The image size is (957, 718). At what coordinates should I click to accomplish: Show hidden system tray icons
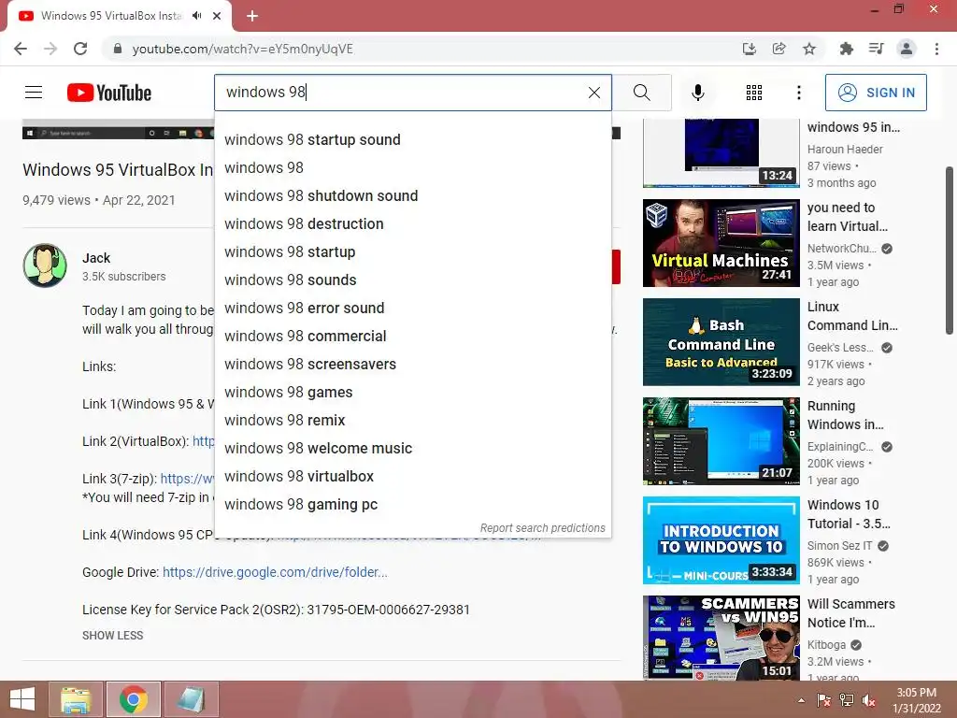tap(801, 700)
